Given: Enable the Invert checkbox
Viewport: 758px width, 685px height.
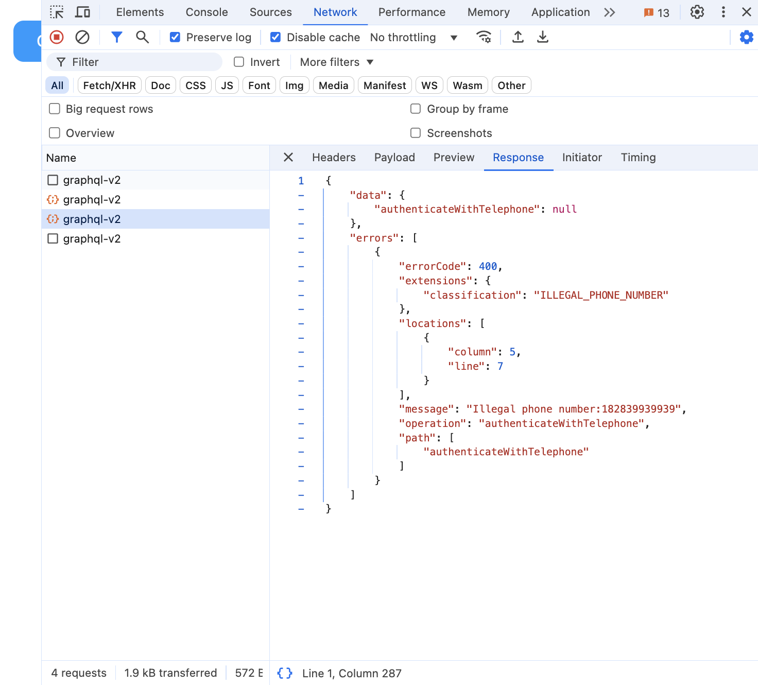Looking at the screenshot, I should tap(239, 62).
